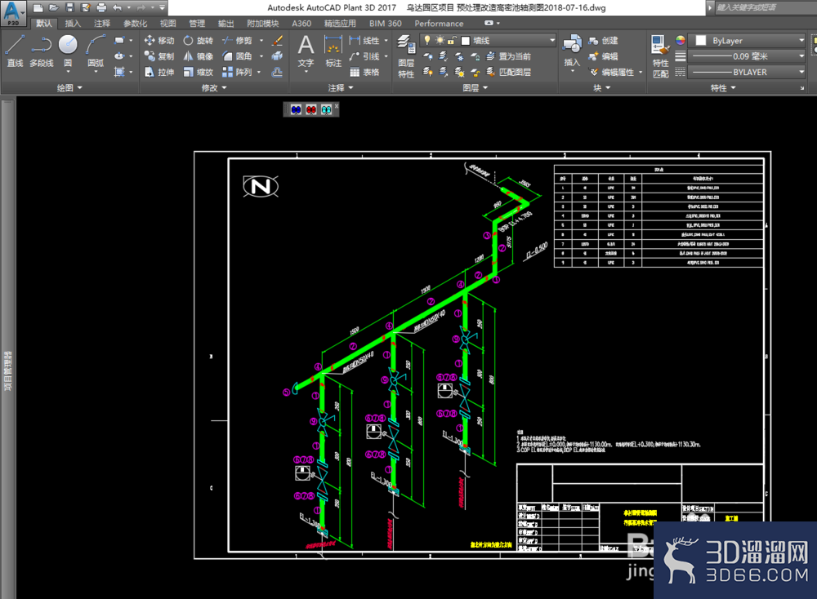The height and width of the screenshot is (599, 817).
Task: Open the 0.09 毫米 lineweight dropdown
Action: click(x=801, y=56)
